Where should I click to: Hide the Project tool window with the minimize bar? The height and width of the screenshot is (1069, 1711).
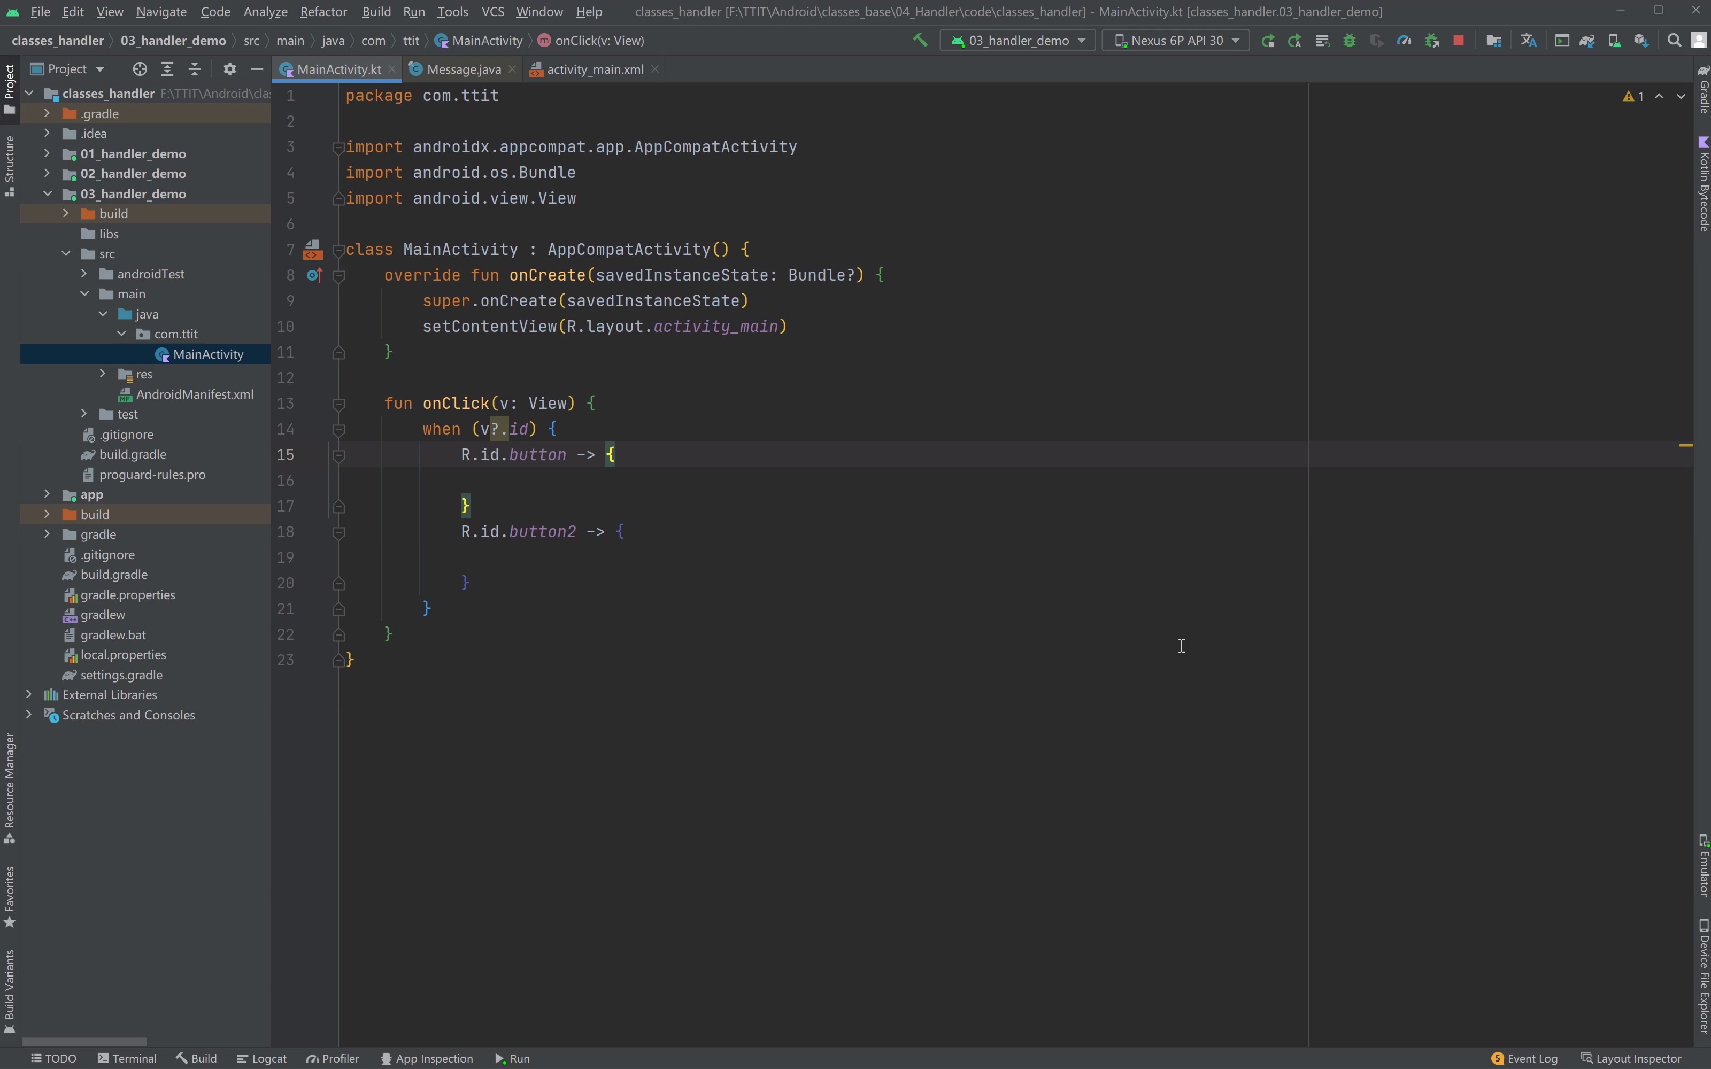click(x=257, y=68)
